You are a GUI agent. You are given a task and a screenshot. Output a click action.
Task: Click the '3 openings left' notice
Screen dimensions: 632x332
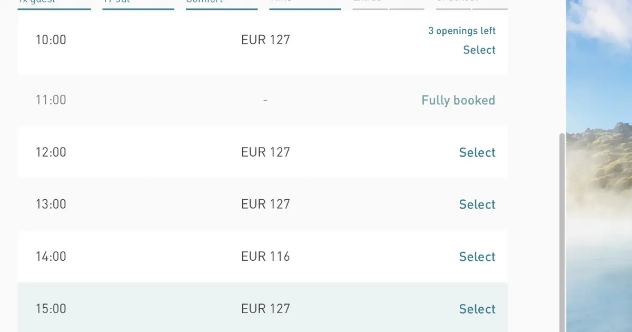pos(462,31)
